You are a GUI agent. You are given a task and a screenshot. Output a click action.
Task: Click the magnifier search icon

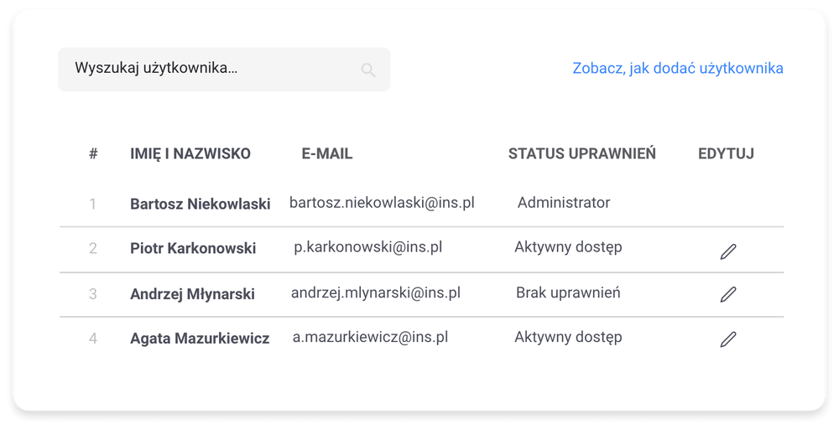(368, 70)
